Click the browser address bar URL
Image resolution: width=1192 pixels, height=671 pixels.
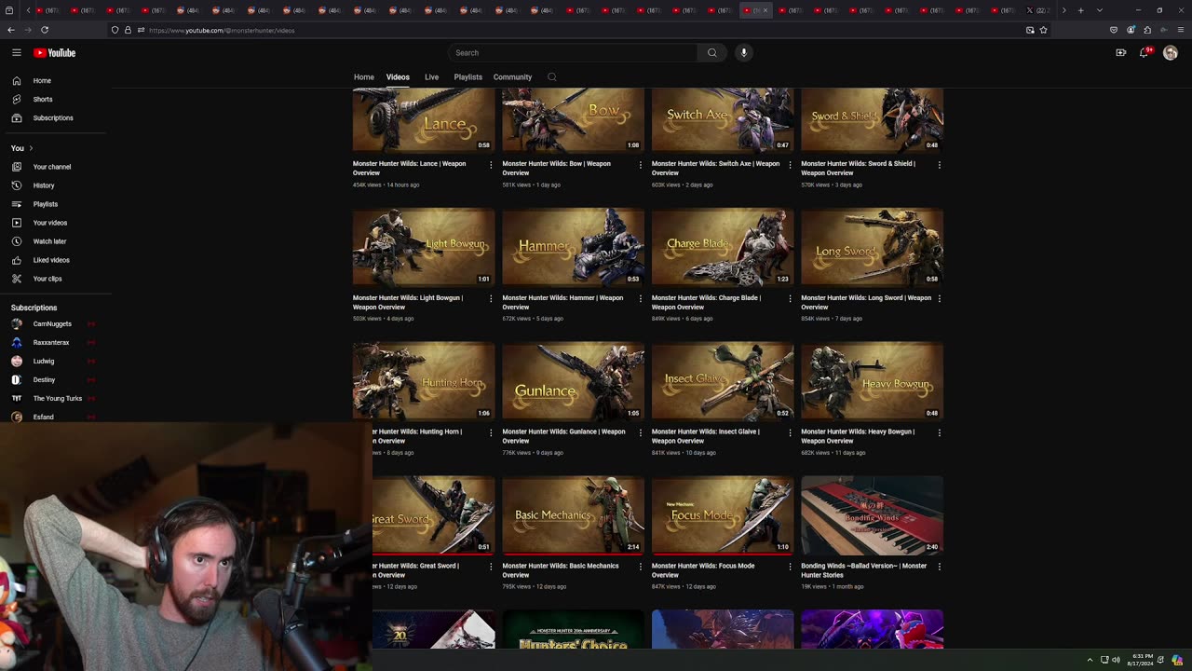coord(222,30)
